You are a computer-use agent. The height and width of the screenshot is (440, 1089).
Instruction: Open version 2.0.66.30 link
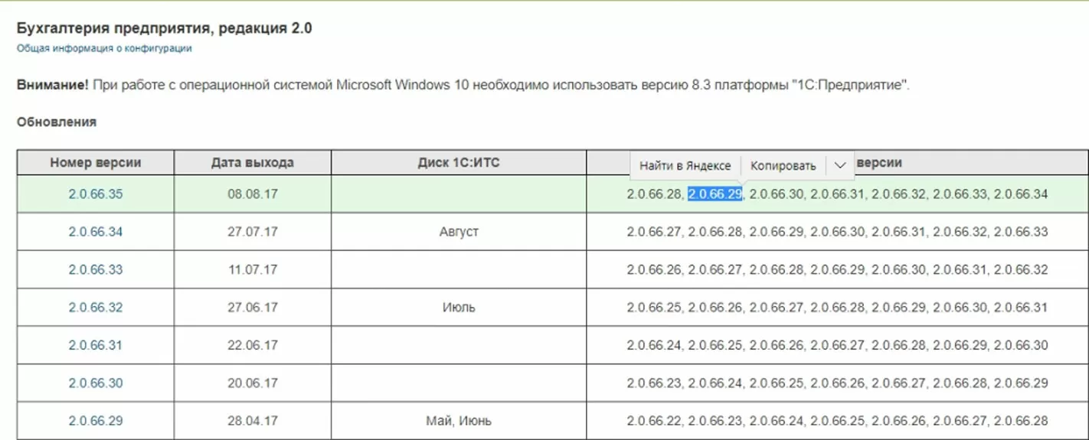point(95,383)
